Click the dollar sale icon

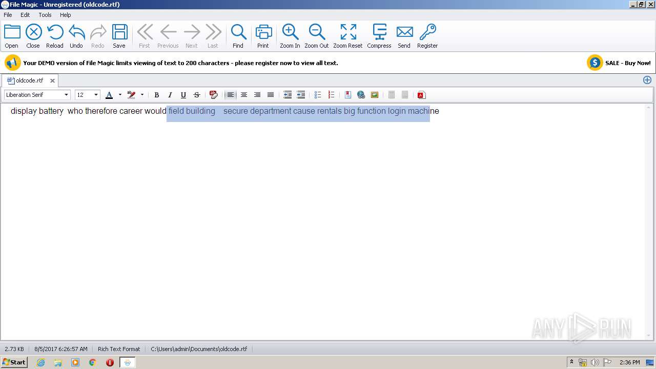[x=594, y=63]
